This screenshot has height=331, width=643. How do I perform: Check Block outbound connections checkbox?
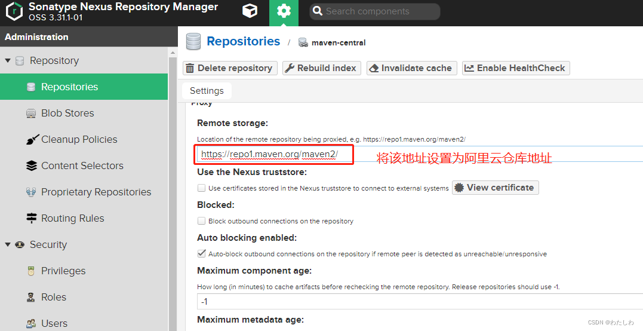click(201, 220)
